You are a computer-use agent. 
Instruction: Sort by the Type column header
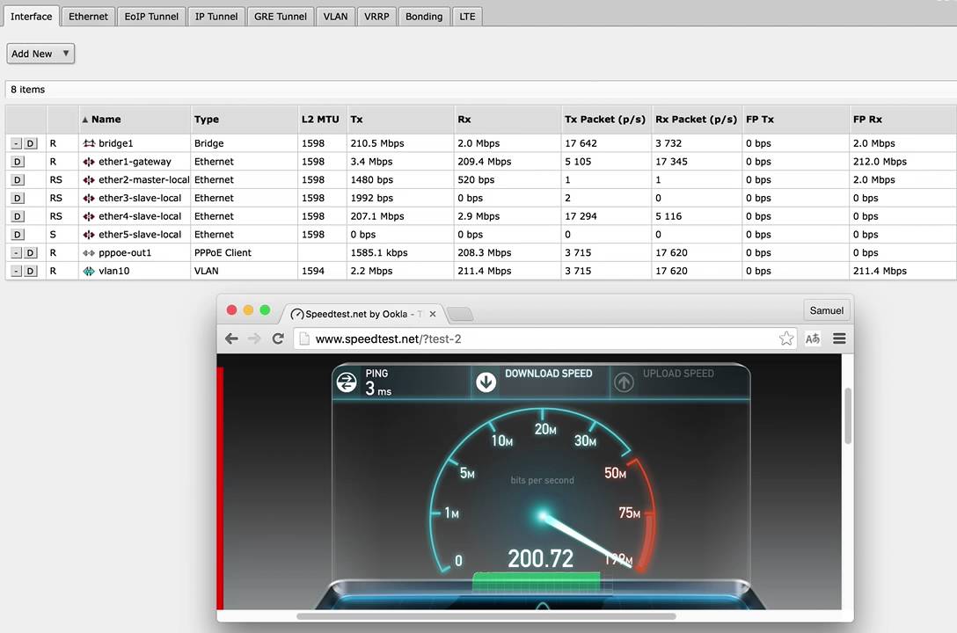pos(244,120)
